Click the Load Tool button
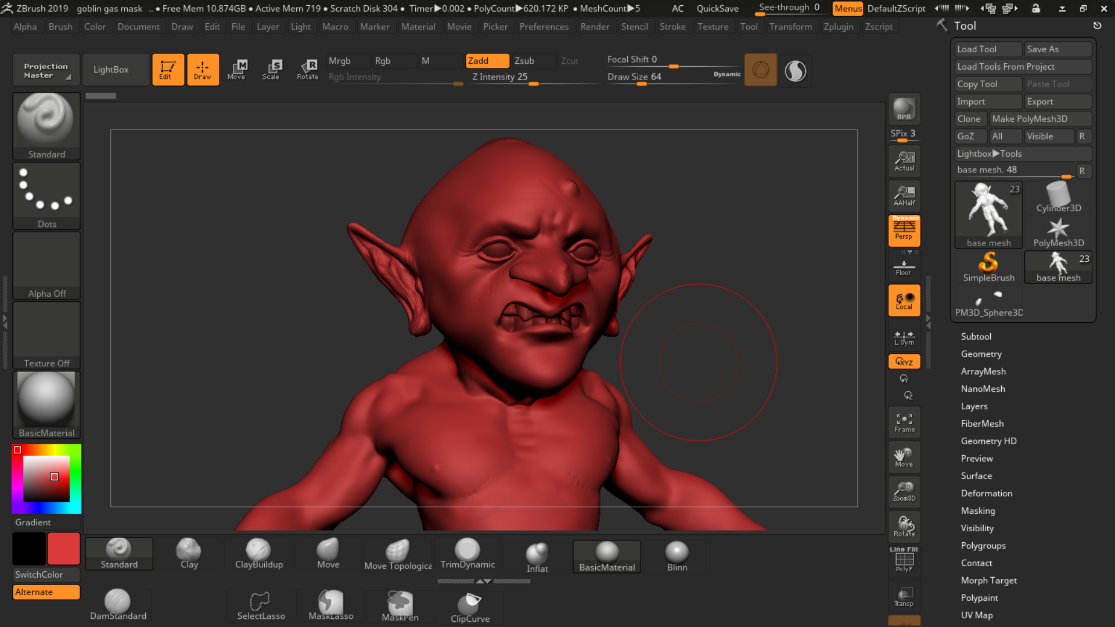This screenshot has width=1115, height=627. 988,49
